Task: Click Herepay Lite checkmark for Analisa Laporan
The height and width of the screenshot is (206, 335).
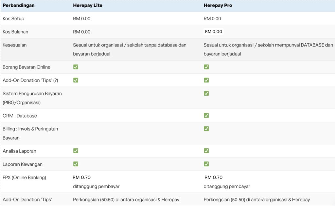Action: click(x=76, y=151)
